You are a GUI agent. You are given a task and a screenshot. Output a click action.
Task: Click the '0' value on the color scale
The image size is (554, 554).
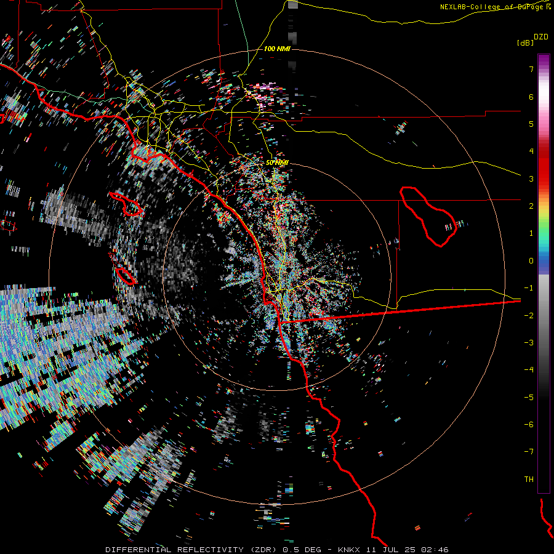(531, 261)
